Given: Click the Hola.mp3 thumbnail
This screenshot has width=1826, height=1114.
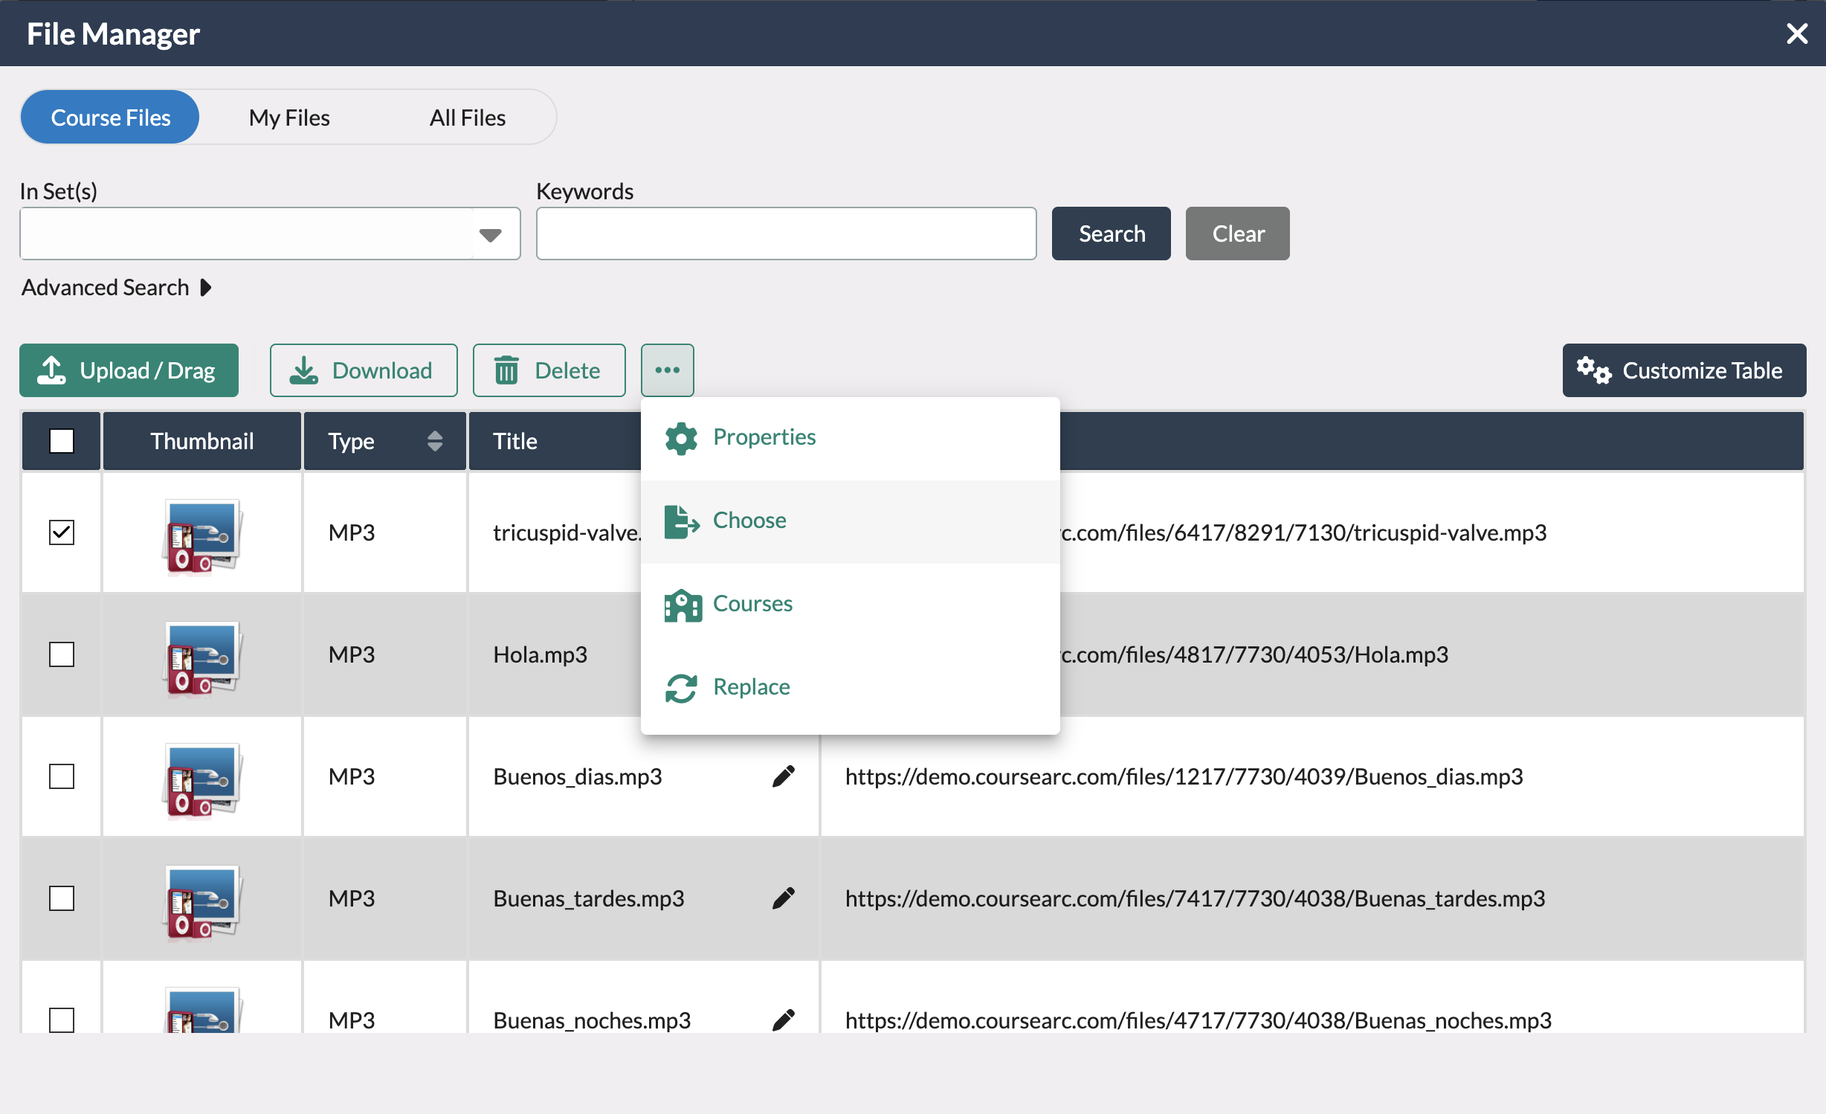Looking at the screenshot, I should (201, 659).
